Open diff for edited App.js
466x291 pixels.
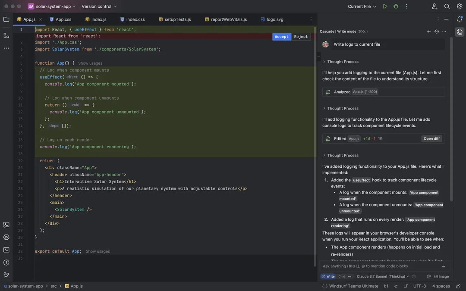point(431,139)
